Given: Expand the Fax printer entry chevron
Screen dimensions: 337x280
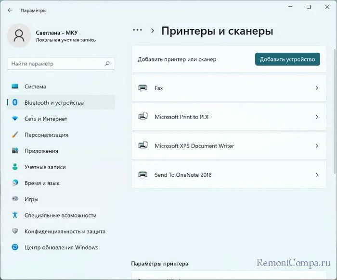Looking at the screenshot, I should pyautogui.click(x=317, y=88).
